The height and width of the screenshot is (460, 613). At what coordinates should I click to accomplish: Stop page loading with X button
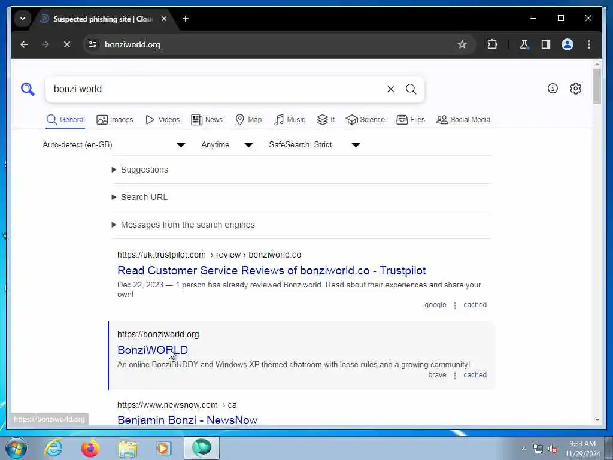pos(67,44)
